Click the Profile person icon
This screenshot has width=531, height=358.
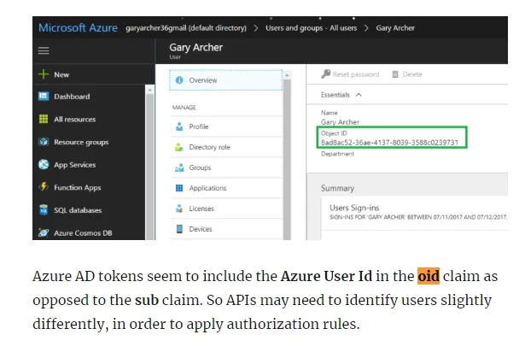tap(179, 126)
